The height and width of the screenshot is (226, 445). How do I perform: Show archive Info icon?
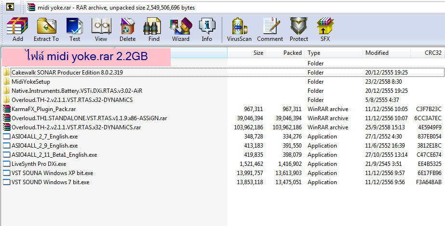click(x=207, y=29)
